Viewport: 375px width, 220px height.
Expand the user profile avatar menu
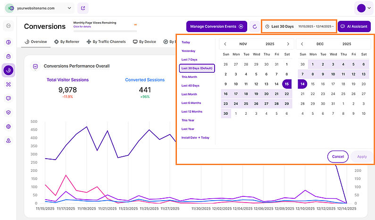click(363, 8)
